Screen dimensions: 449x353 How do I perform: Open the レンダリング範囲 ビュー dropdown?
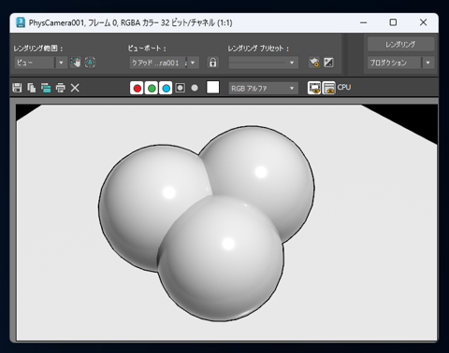[40, 63]
